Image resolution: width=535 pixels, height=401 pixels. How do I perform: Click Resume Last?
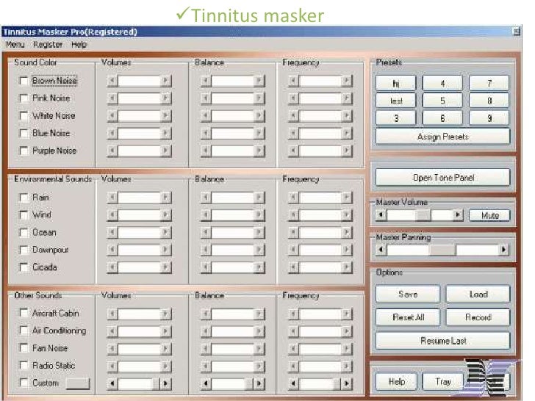tap(443, 341)
